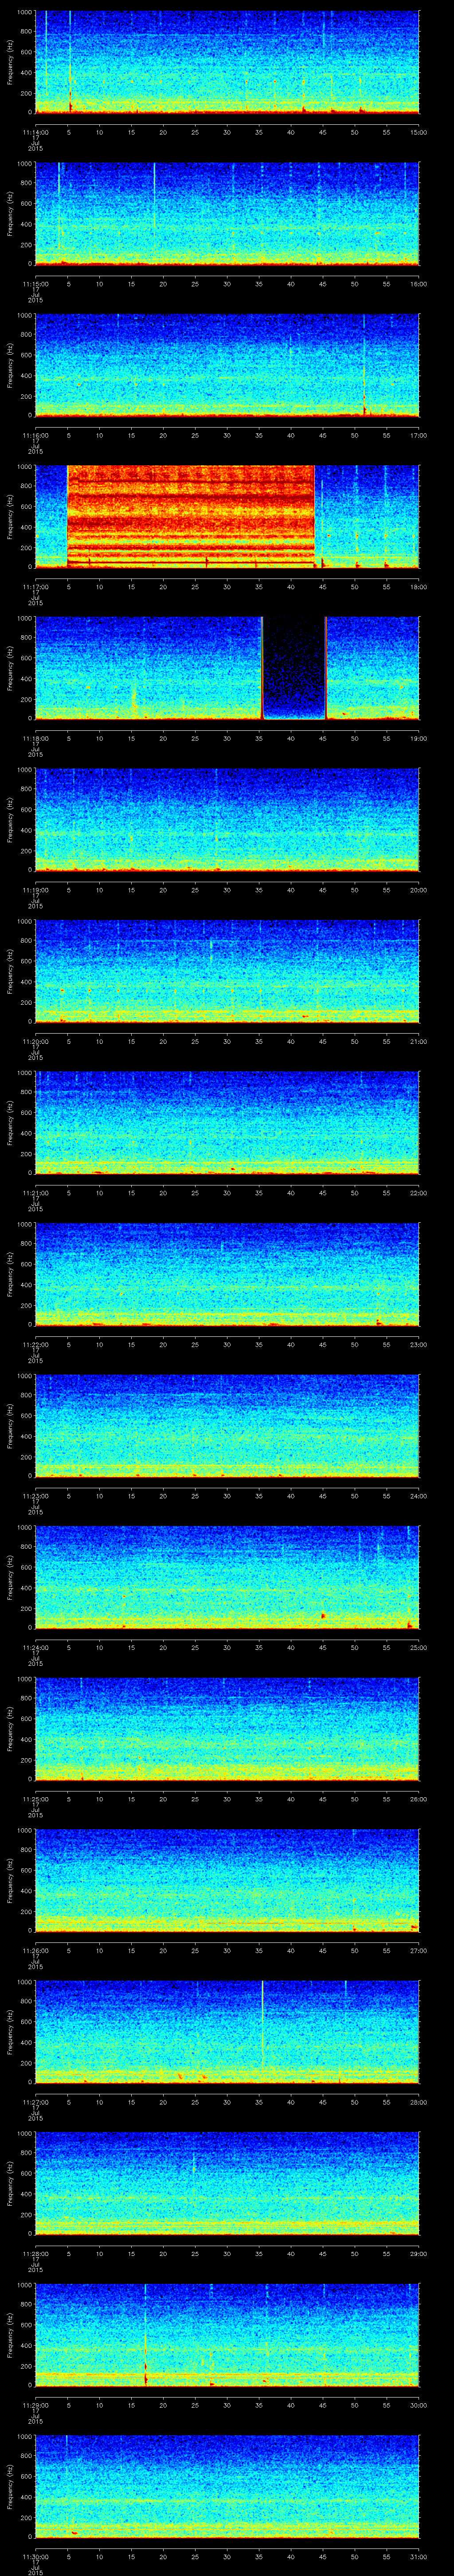This screenshot has width=454, height=2576.
Task: Select the spectrogram panel starting at 11:27:00
Action: pyautogui.click(x=227, y=2032)
